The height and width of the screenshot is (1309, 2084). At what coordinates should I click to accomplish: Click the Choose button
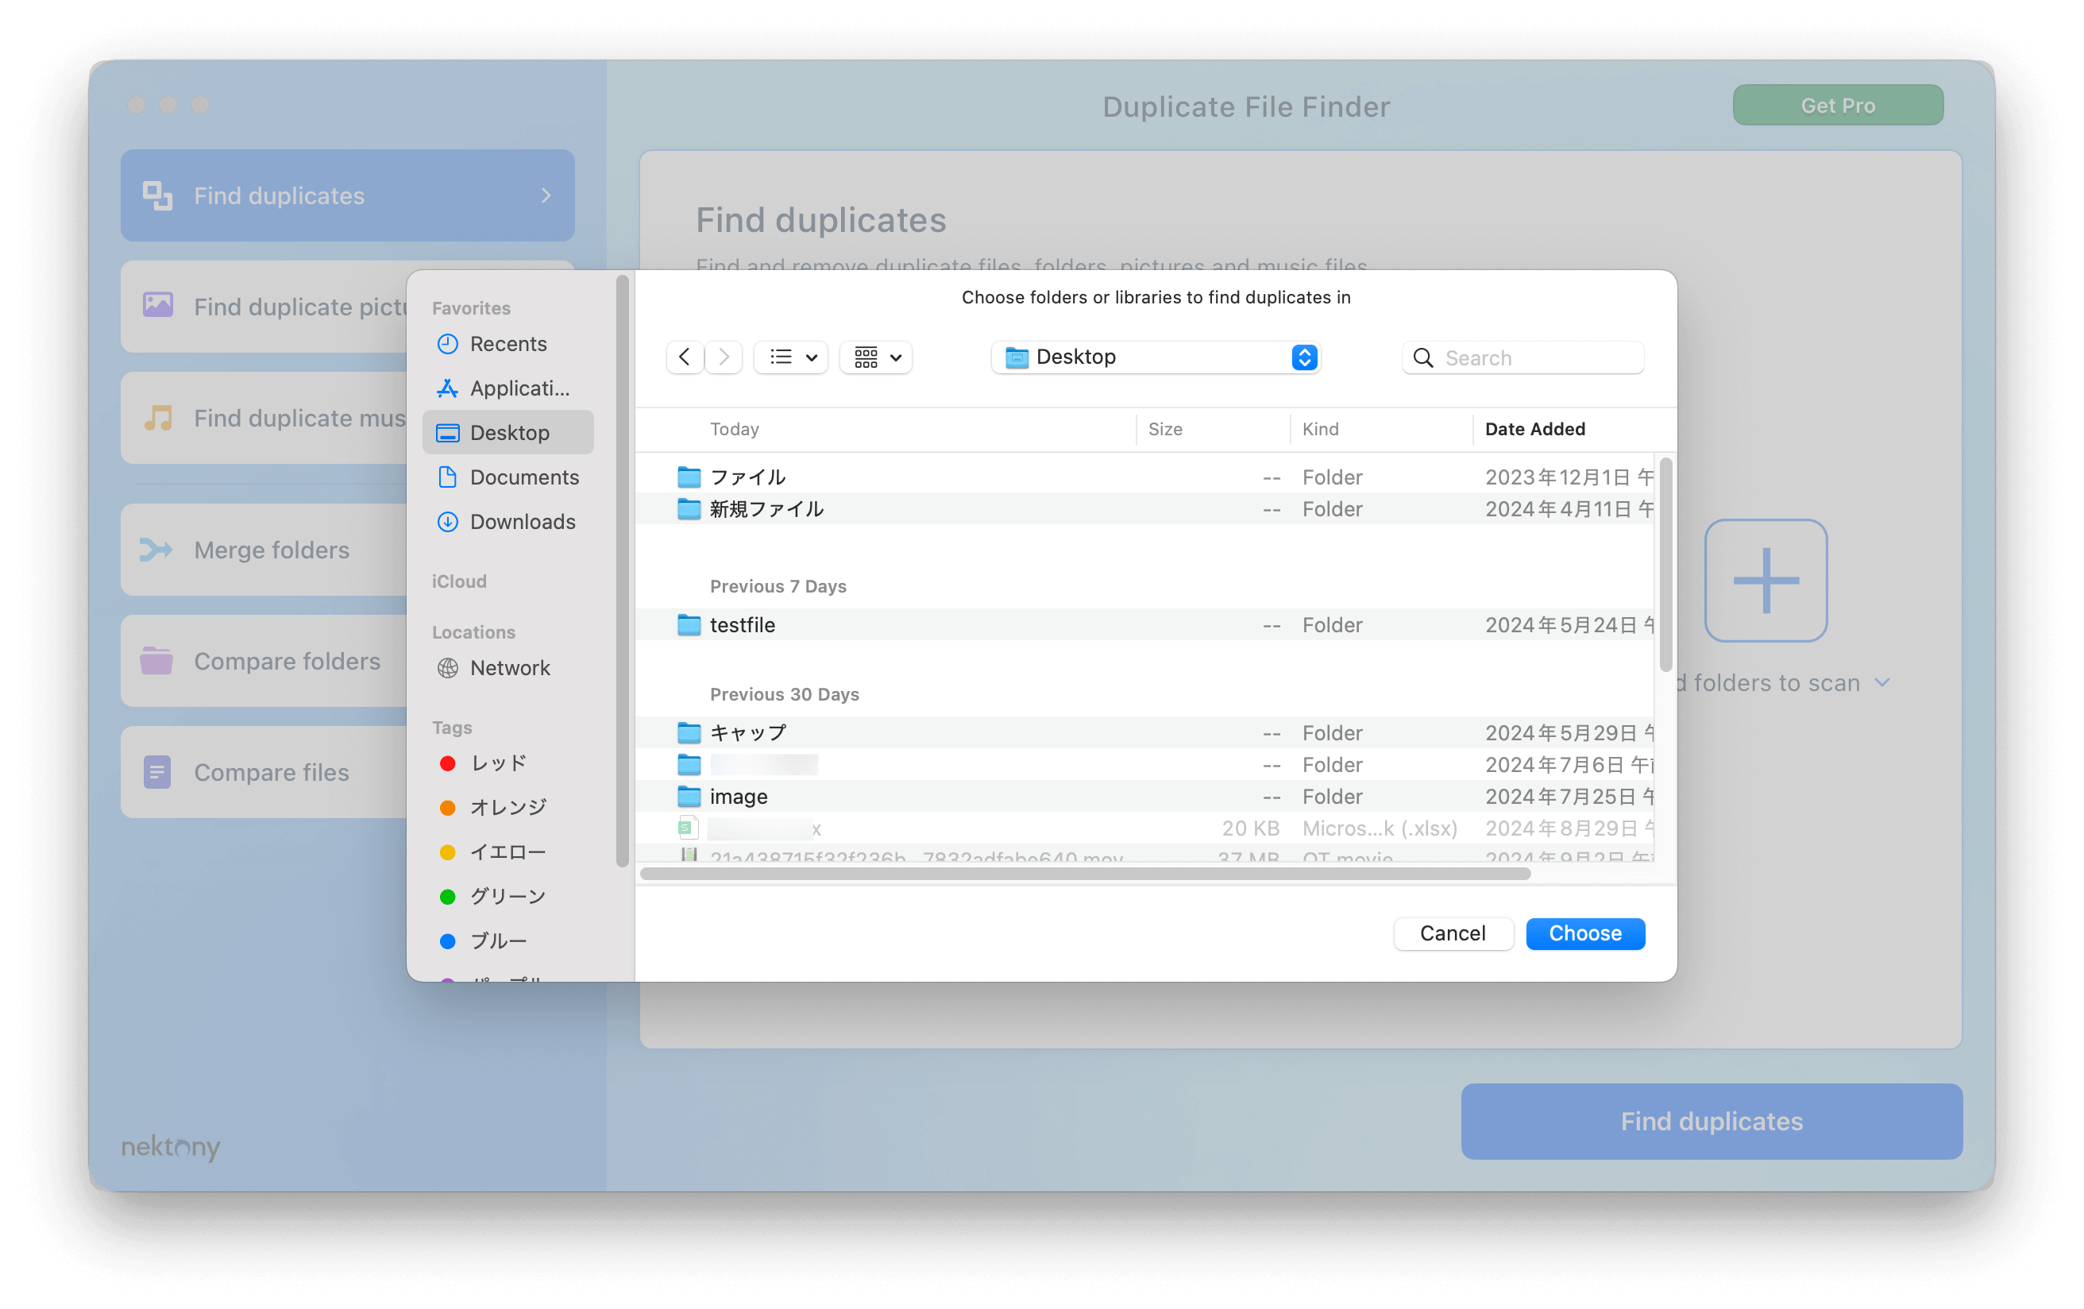[1584, 933]
